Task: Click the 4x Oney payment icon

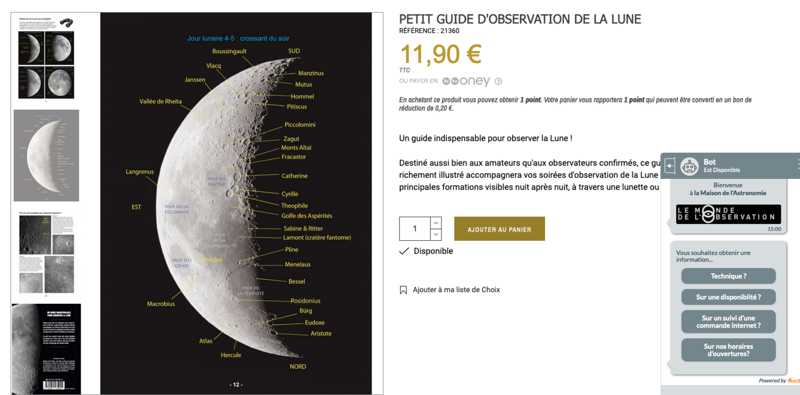Action: pos(455,81)
